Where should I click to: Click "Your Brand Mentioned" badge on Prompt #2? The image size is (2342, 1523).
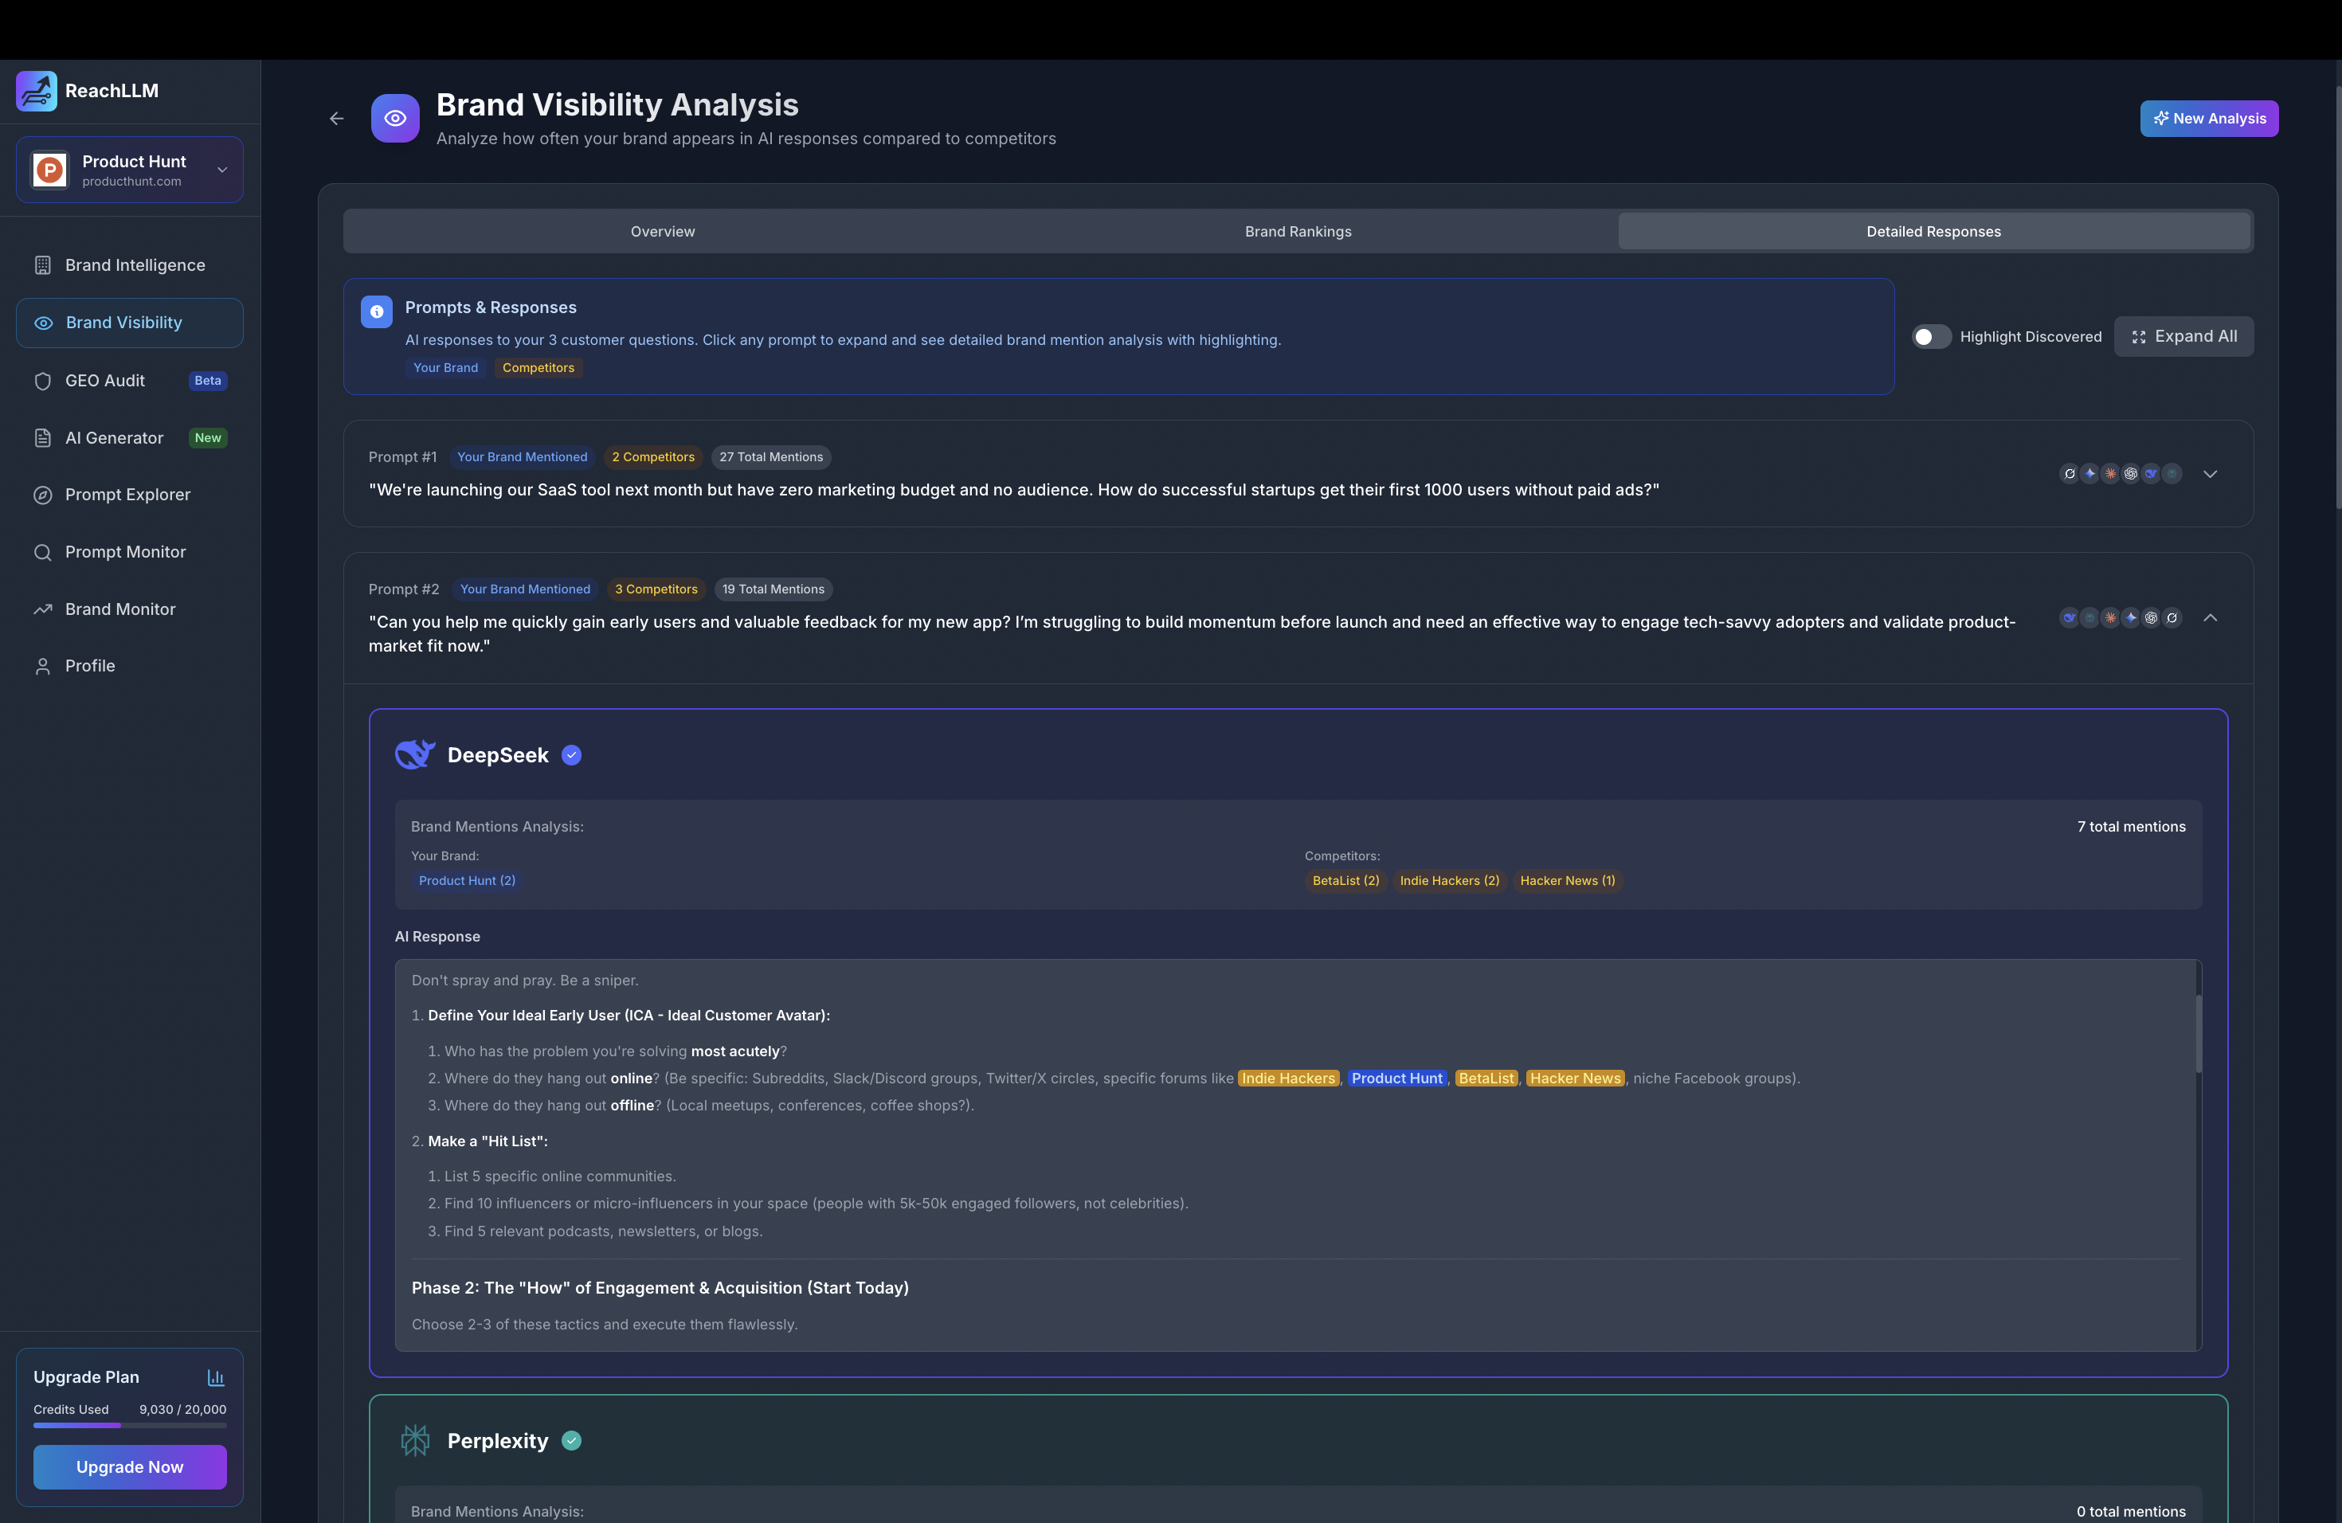coord(524,589)
